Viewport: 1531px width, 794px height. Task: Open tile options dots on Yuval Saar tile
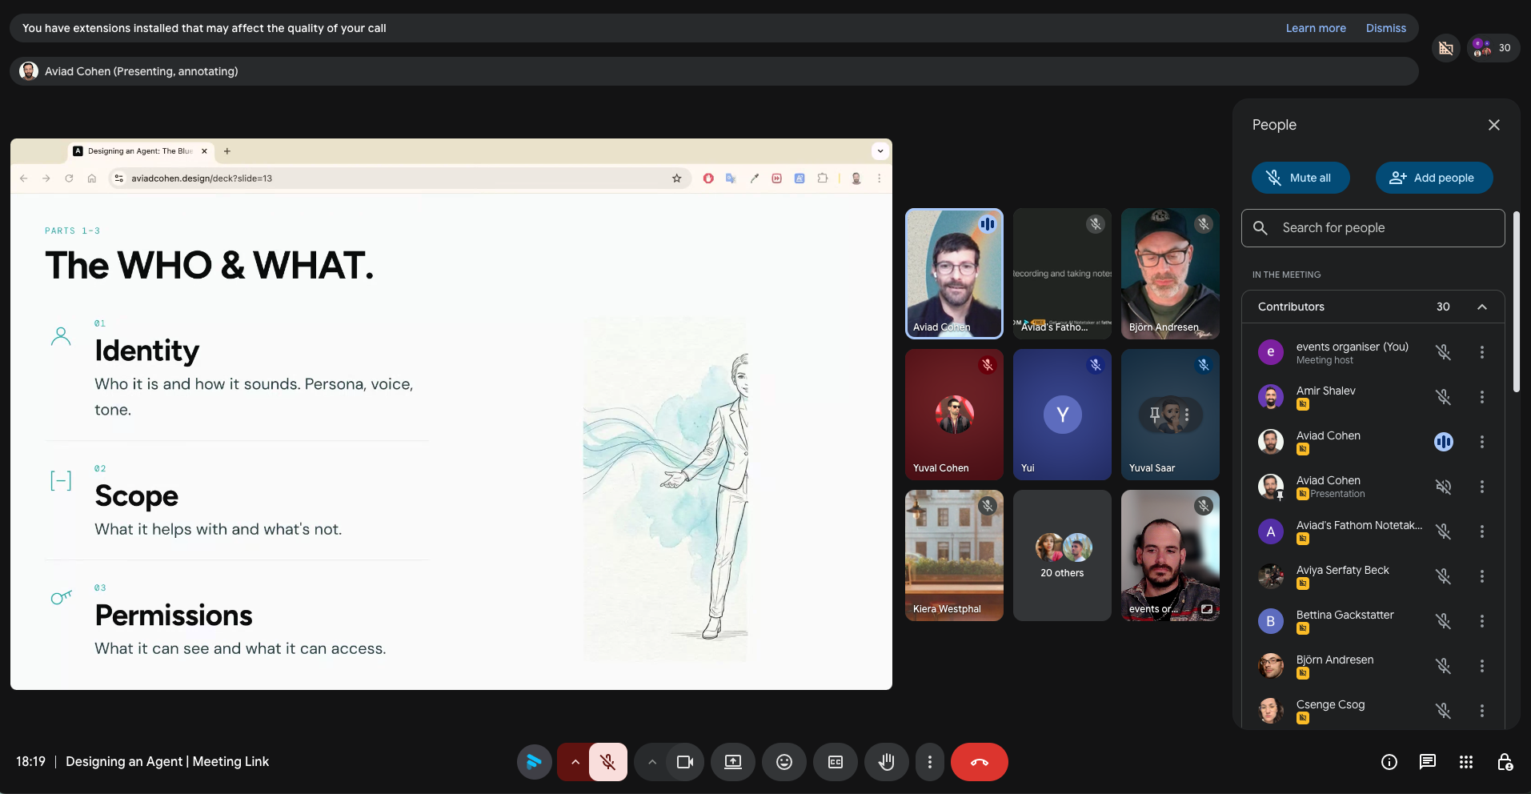tap(1187, 415)
